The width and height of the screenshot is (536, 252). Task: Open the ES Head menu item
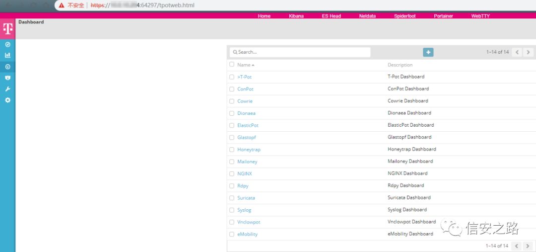pyautogui.click(x=331, y=16)
